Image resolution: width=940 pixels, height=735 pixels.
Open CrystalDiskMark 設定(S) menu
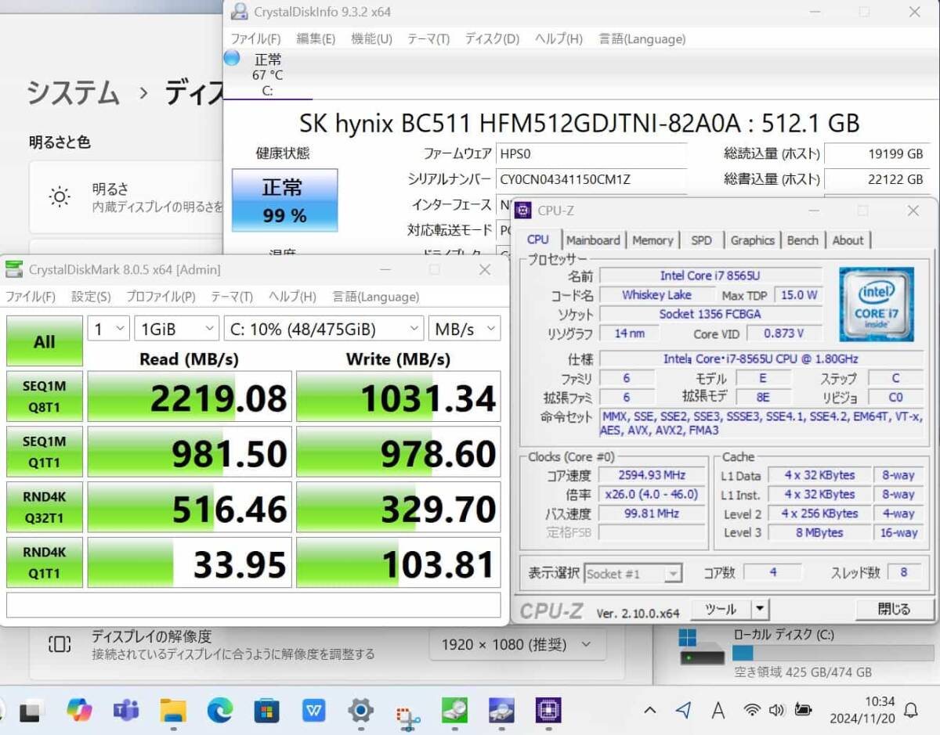click(x=91, y=297)
